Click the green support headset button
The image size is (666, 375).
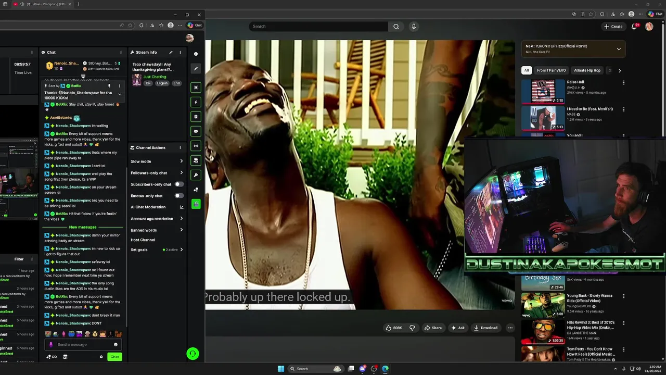[193, 354]
